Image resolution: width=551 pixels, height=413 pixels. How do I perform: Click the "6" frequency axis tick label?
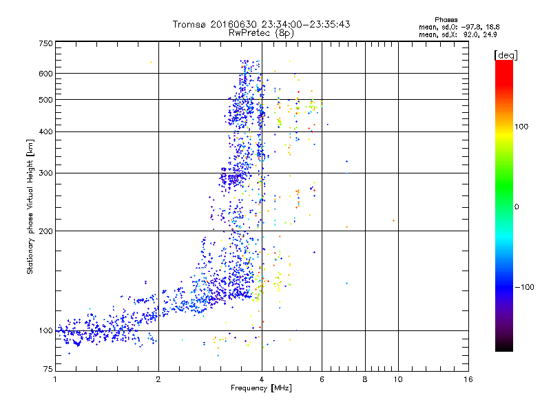click(x=322, y=379)
